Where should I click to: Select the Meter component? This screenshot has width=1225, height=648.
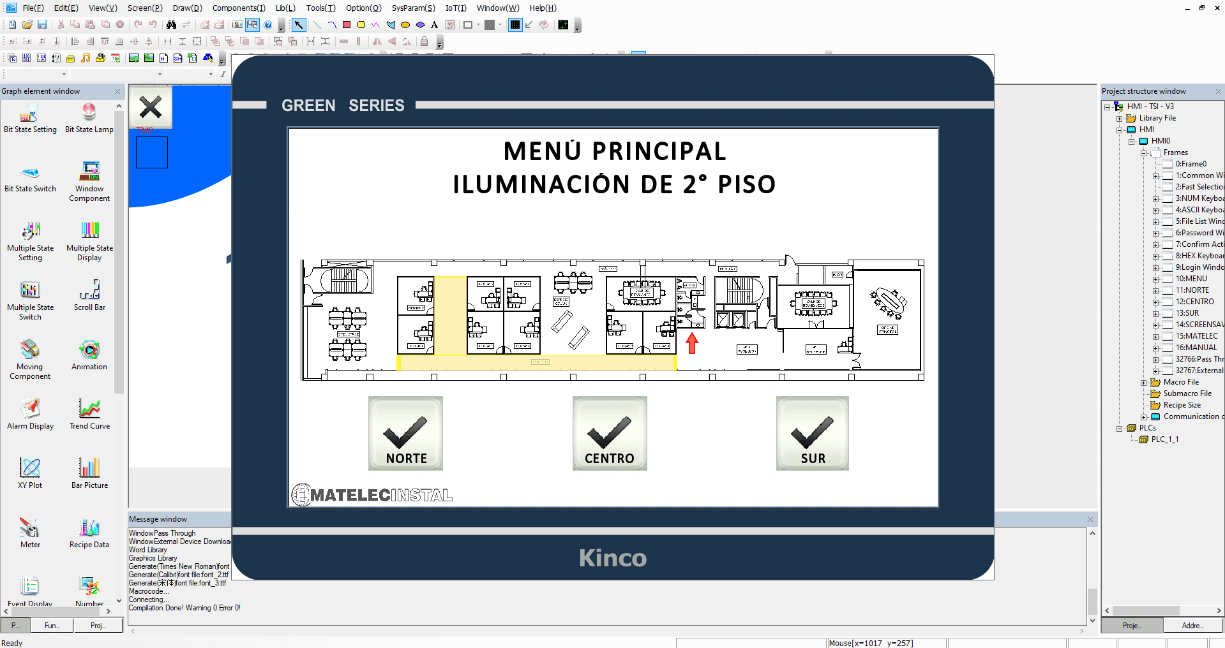pos(29,527)
